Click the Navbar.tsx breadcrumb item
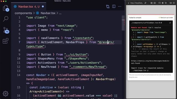Image resolution: width=177 pixels, height=99 pixels. click(x=48, y=13)
